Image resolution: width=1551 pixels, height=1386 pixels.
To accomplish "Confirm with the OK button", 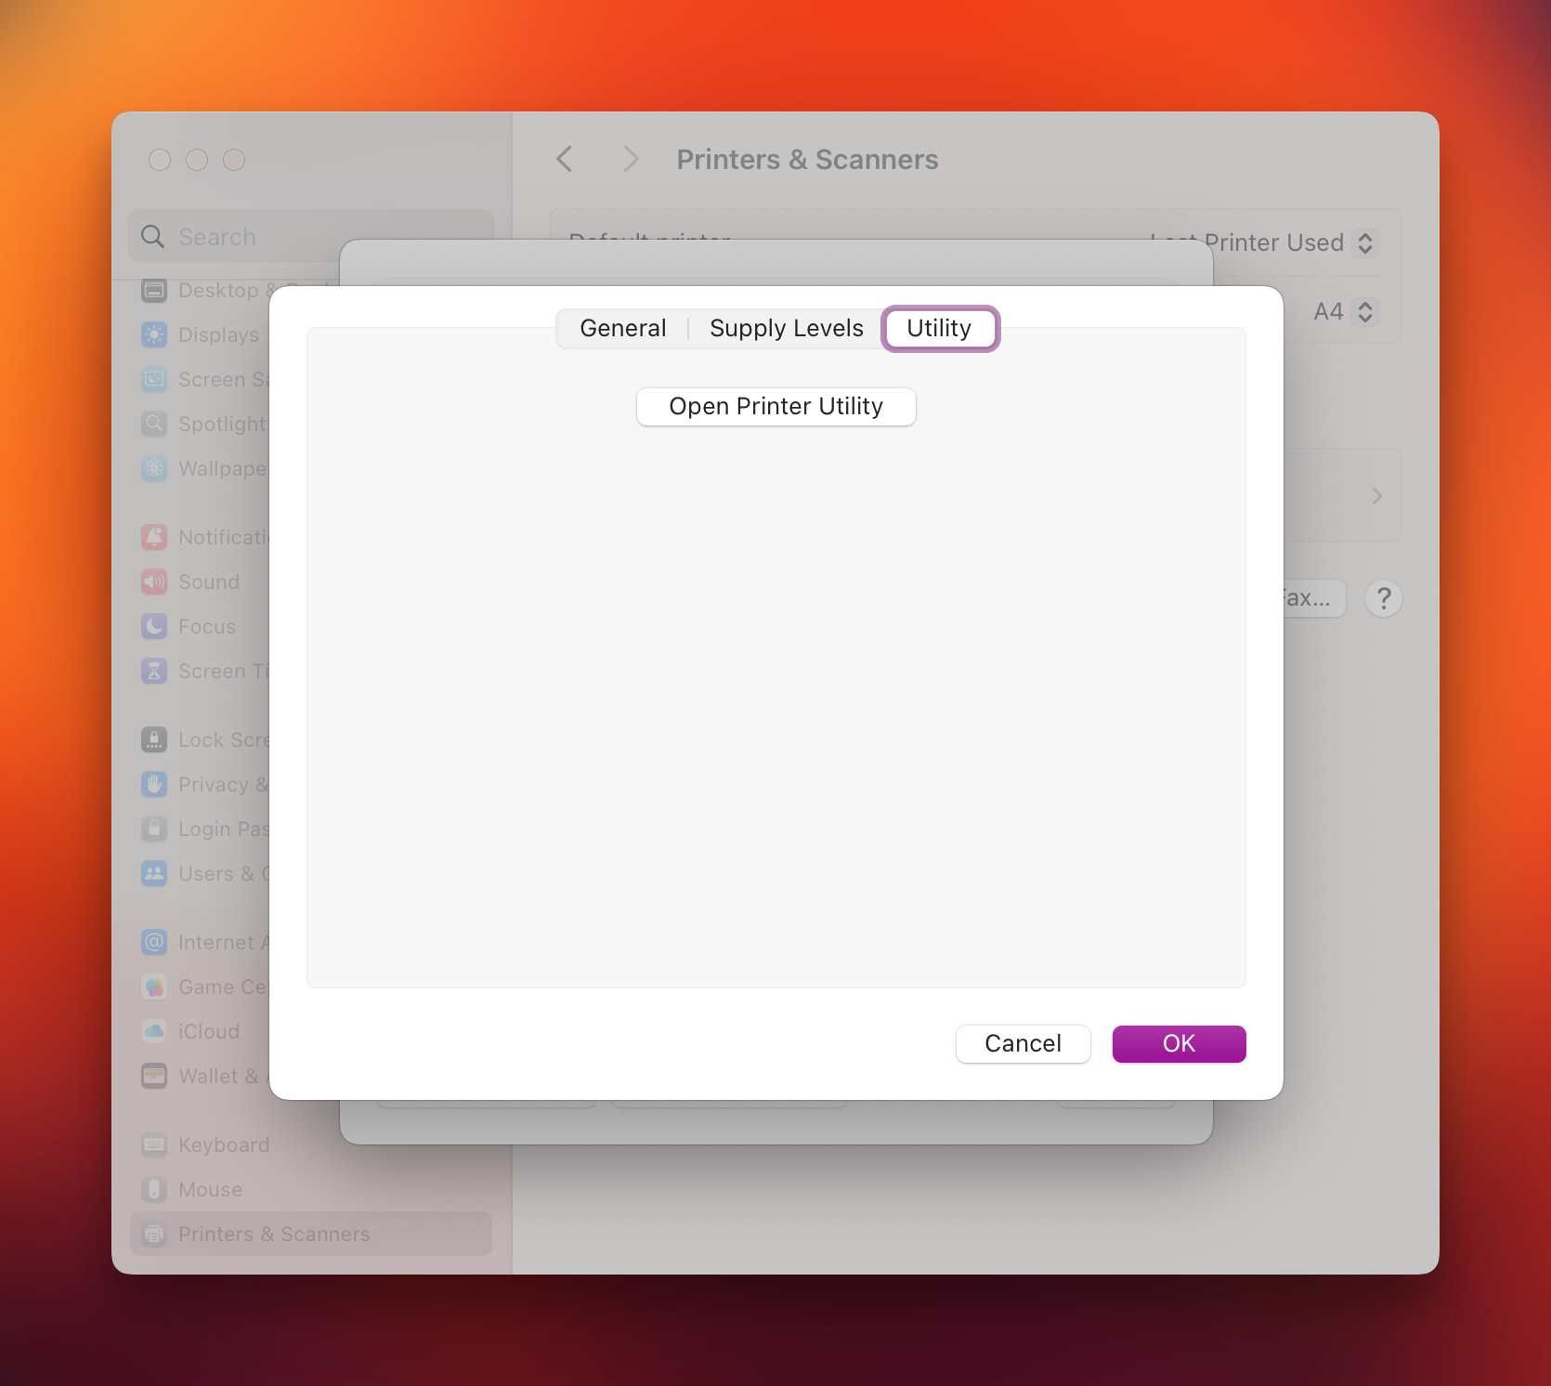I will coord(1179,1044).
